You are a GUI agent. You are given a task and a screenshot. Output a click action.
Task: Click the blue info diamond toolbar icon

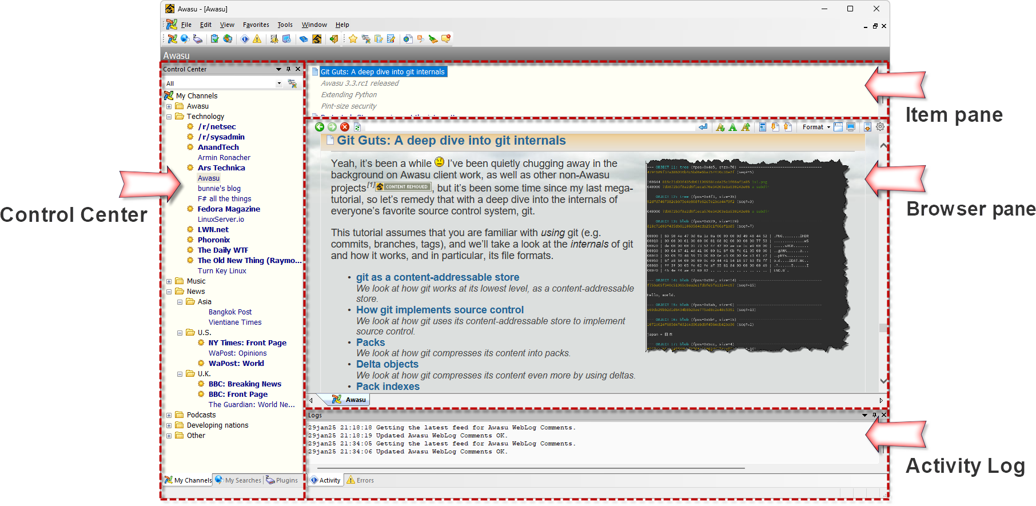click(245, 39)
